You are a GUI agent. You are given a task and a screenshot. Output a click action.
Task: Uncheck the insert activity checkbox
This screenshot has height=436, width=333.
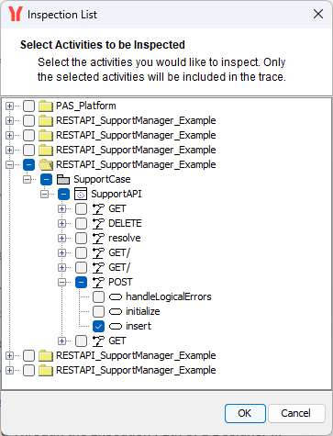[x=98, y=326]
